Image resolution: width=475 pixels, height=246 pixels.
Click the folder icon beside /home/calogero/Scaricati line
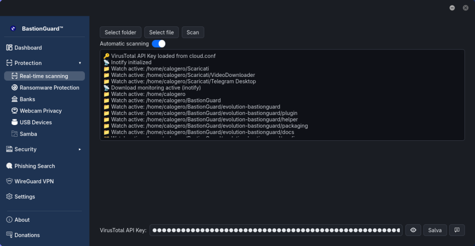pyautogui.click(x=106, y=69)
